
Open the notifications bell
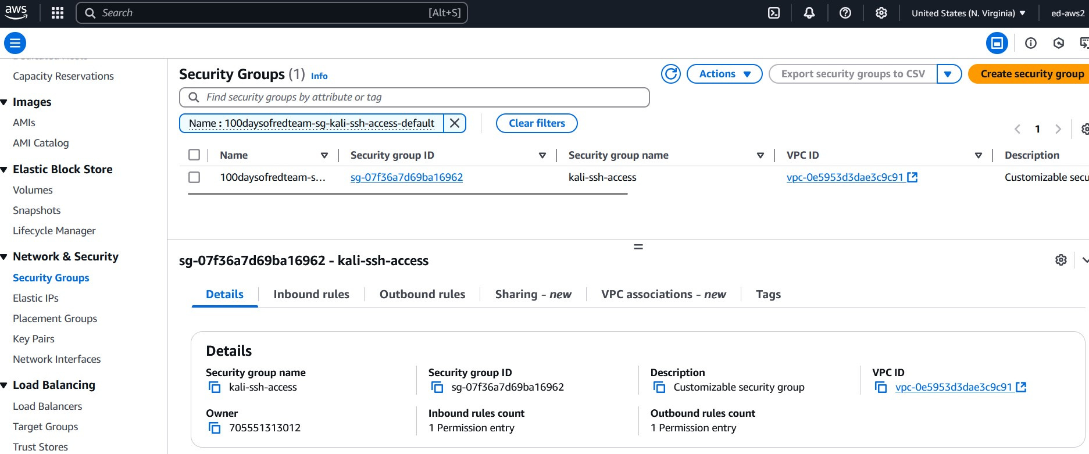click(809, 13)
